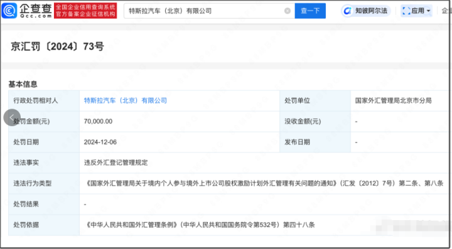Click the 中华人民共和国外汇管理条例 第四十八条 text

(200, 225)
